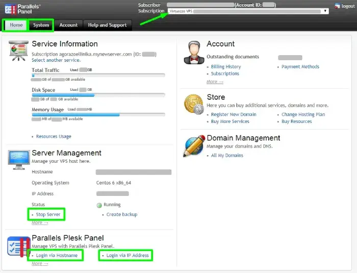This screenshot has height=273, width=357.
Task: Click the Memory Usage progress bar
Action: click(x=98, y=115)
